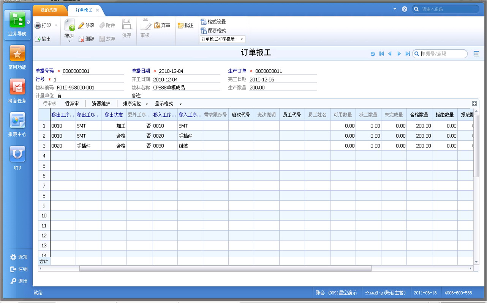Click the 输出 export button
Image resolution: width=487 pixels, height=303 pixels.
[43, 39]
